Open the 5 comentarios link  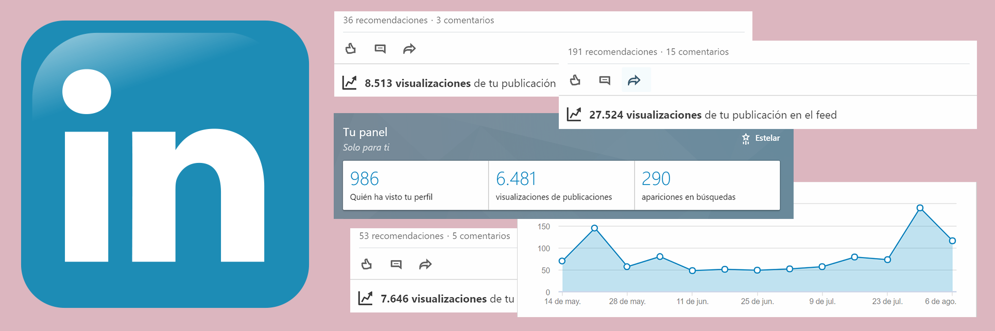pos(481,236)
